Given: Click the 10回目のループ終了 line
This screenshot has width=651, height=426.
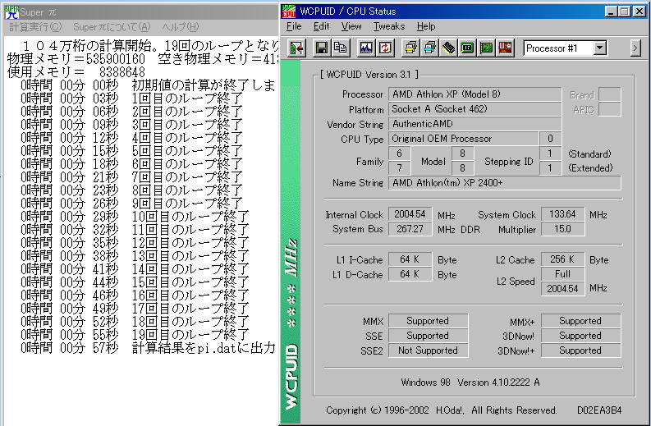Looking at the screenshot, I should click(135, 217).
